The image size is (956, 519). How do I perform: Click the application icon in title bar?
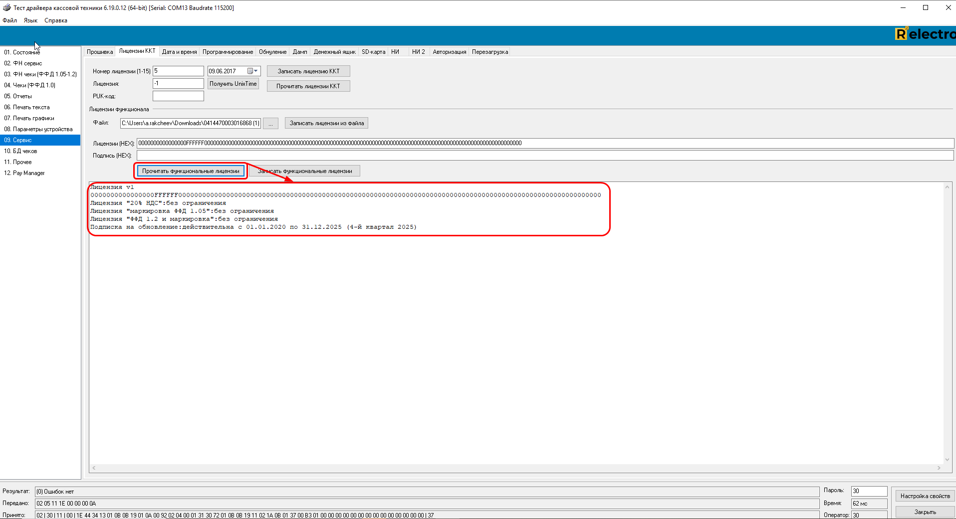pyautogui.click(x=6, y=7)
